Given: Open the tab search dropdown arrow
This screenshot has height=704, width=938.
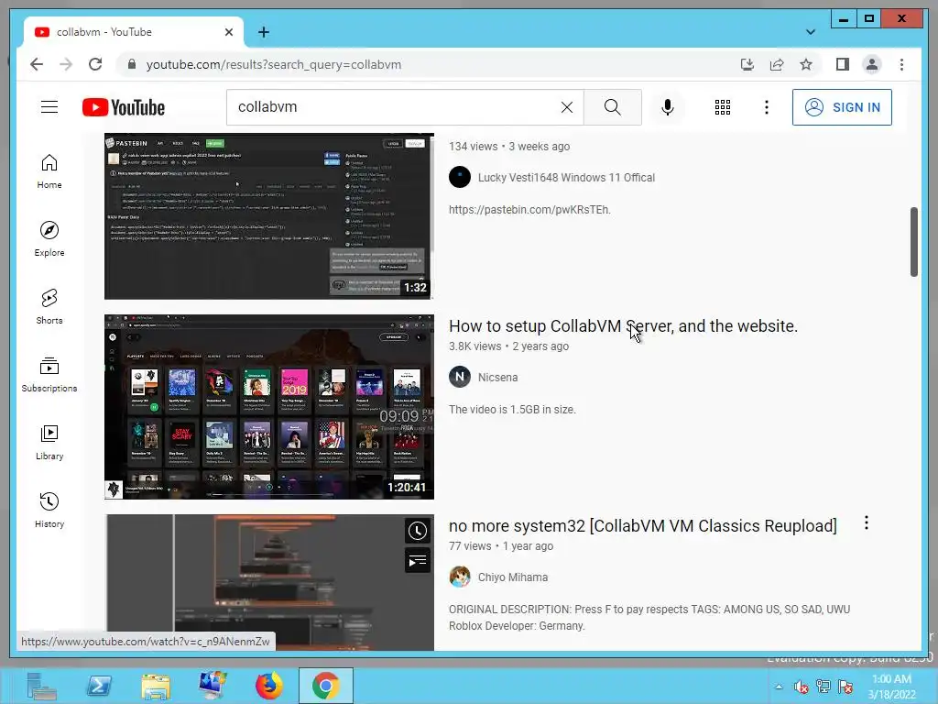Looking at the screenshot, I should [x=810, y=32].
